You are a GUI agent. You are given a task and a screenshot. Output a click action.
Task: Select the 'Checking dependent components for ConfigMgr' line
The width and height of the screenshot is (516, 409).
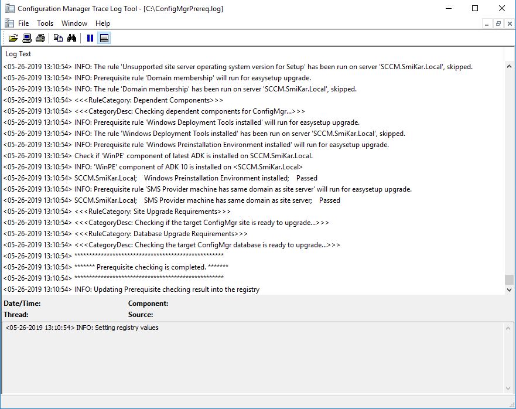(252, 111)
